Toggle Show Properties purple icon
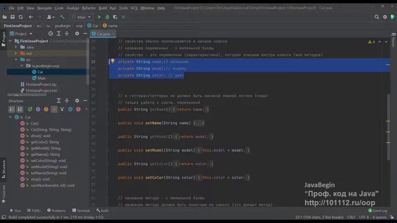This screenshot has height=223, width=397. pos(38,109)
